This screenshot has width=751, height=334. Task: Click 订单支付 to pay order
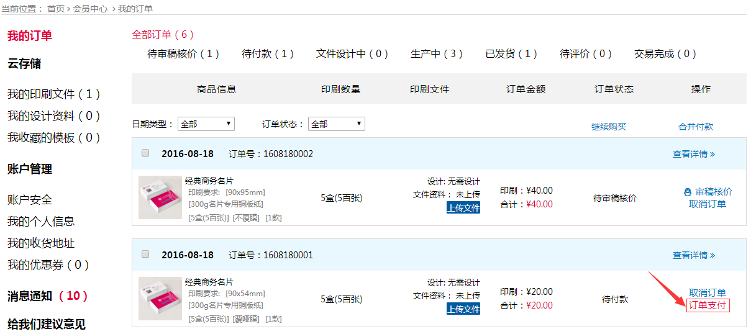(708, 305)
